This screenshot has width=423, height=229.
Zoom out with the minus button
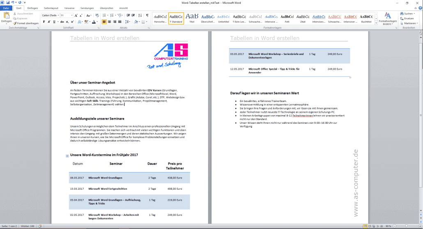[395, 226]
